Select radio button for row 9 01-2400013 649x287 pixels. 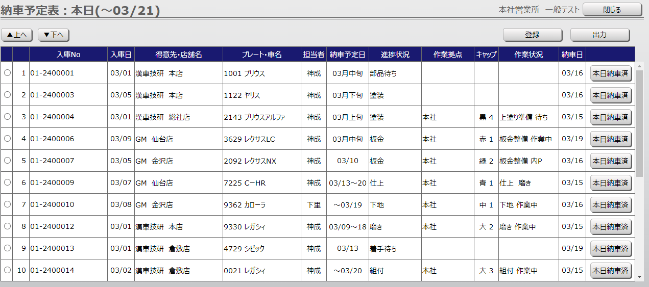coord(7,248)
